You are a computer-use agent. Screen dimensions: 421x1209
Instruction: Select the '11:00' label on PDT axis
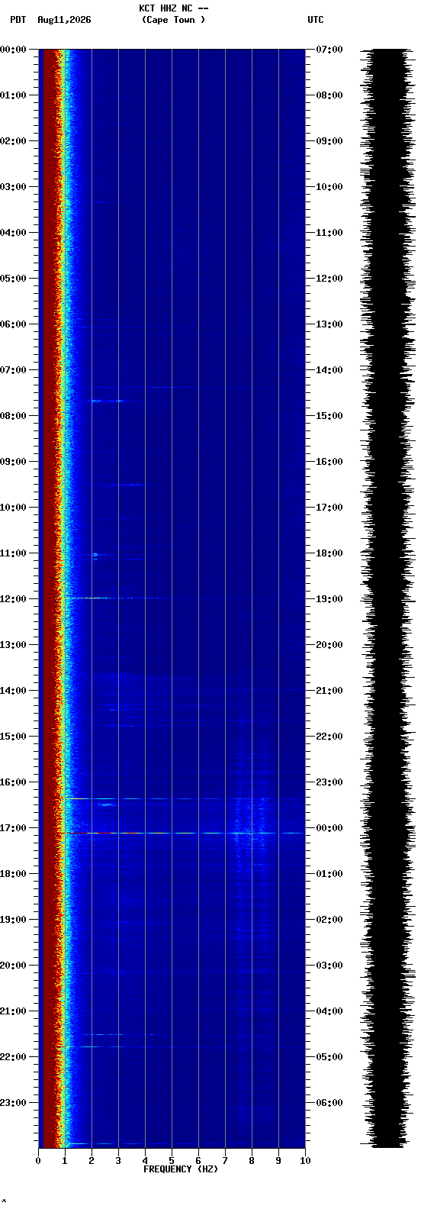13,553
